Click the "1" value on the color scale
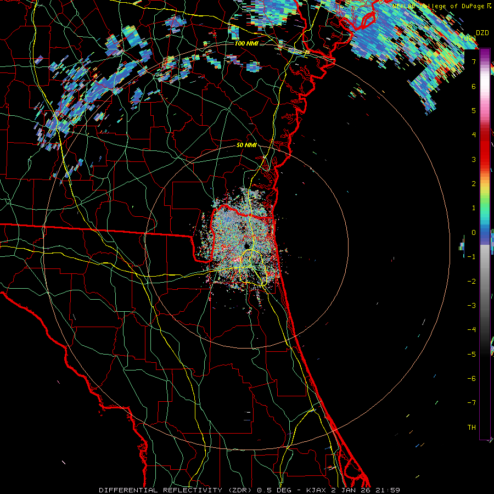Image resolution: width=494 pixels, height=494 pixels. 474,208
